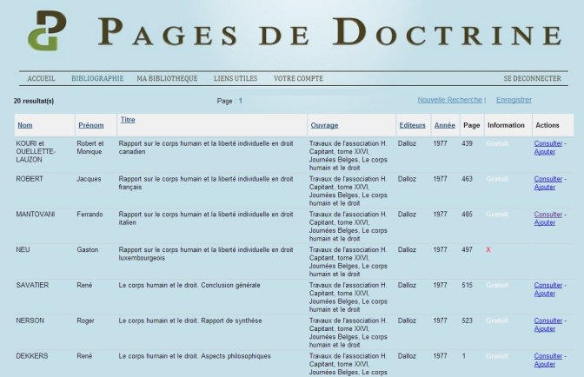Click page value '515' cell
Viewport: 584px width, 377px height.
coord(467,285)
